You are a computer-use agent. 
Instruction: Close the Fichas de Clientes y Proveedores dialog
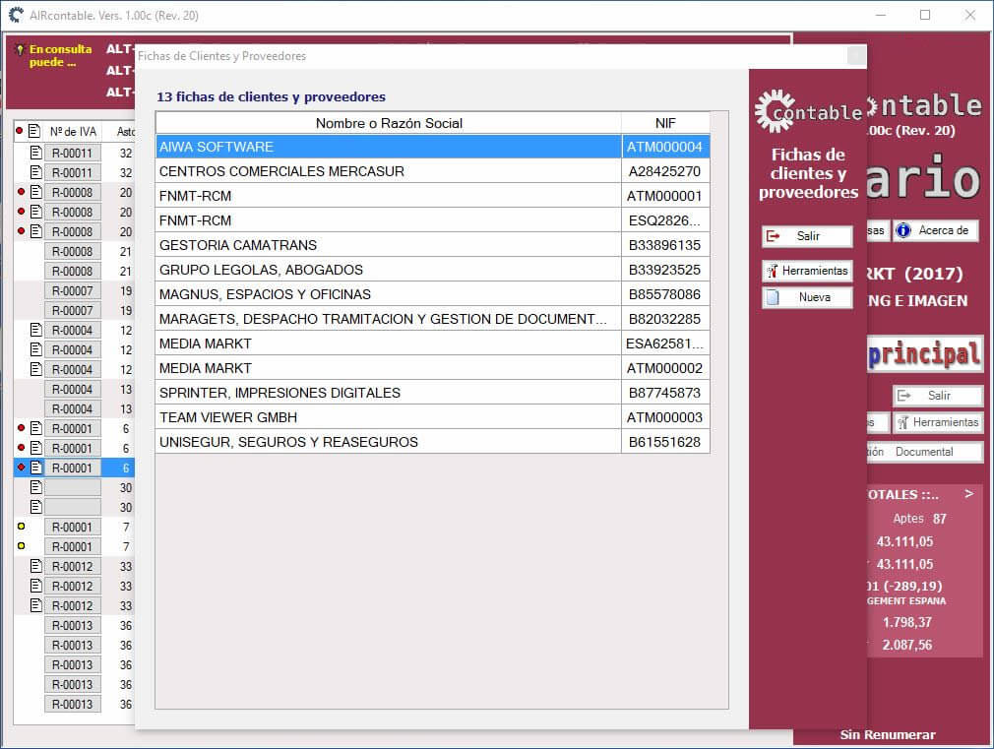click(856, 56)
